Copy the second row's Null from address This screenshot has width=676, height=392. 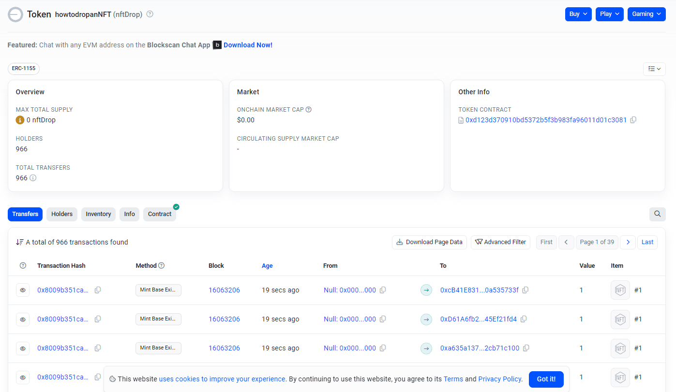click(383, 319)
